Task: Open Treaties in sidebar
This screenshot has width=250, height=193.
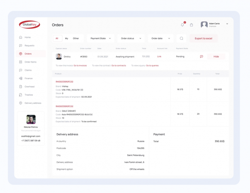Action: point(29,95)
